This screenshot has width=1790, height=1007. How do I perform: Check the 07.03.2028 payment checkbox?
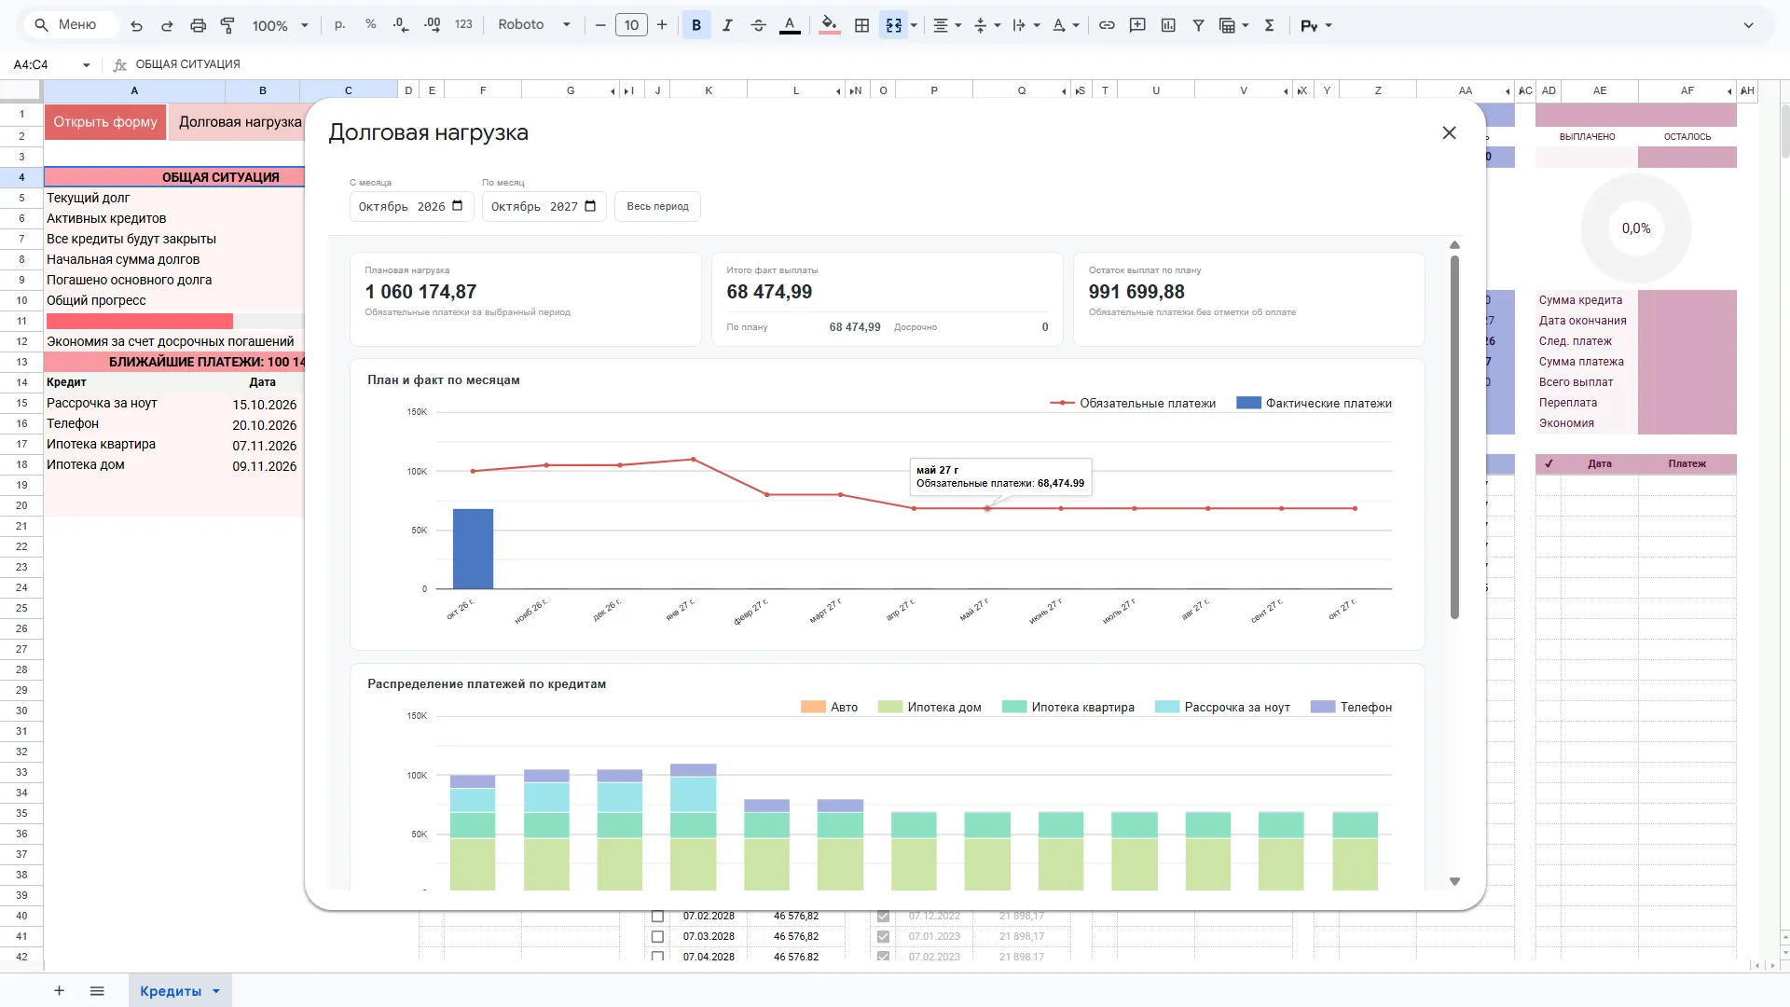657,936
